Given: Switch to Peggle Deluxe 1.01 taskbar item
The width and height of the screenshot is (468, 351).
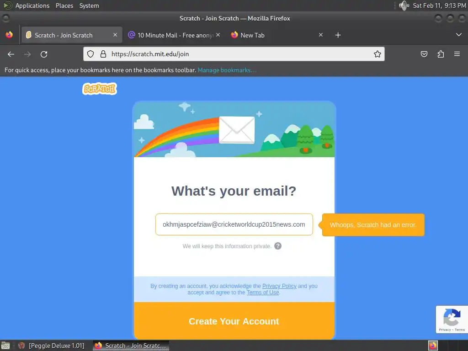Looking at the screenshot, I should (x=51, y=346).
